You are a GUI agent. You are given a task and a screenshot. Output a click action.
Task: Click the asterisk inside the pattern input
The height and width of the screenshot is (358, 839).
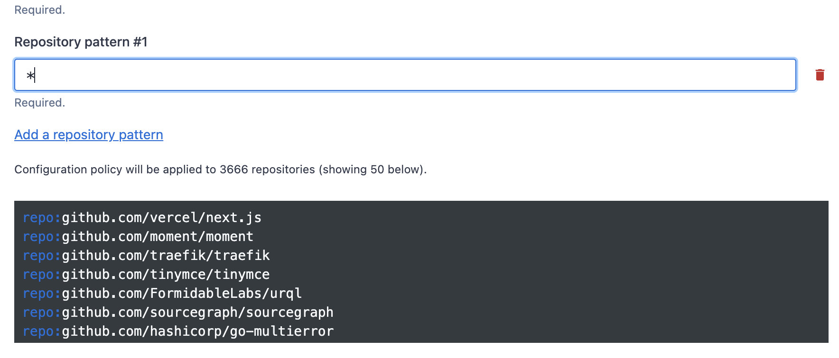pyautogui.click(x=32, y=75)
